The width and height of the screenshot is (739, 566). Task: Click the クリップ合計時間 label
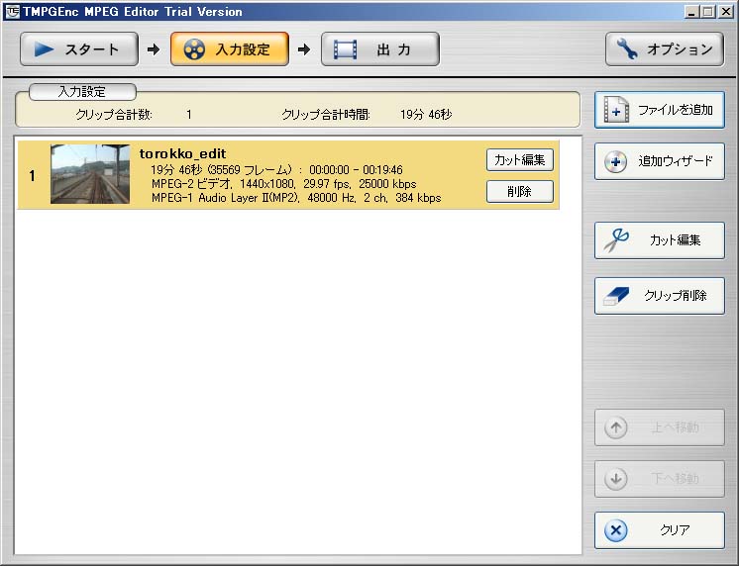click(x=326, y=115)
